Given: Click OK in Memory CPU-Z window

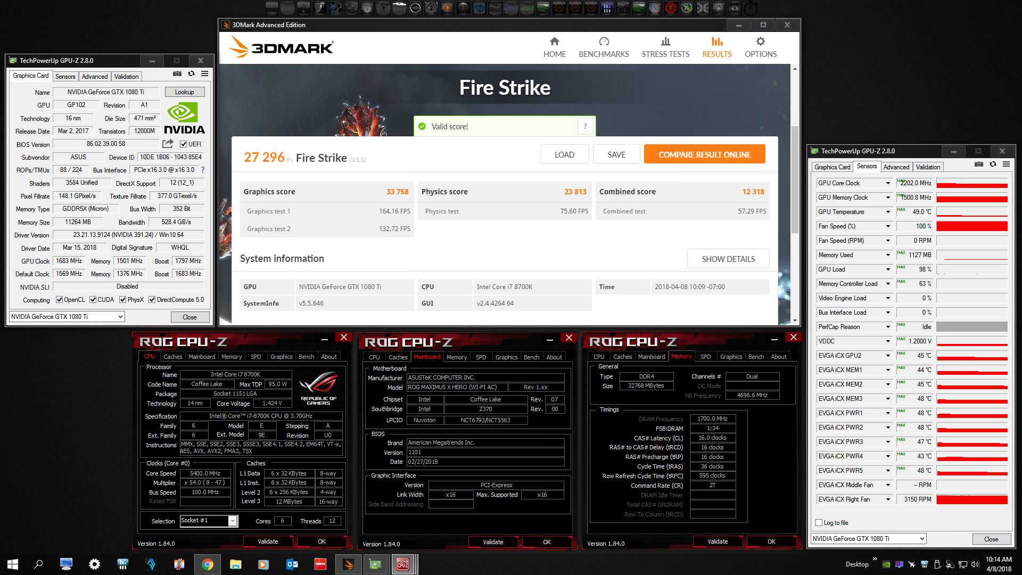Looking at the screenshot, I should [x=771, y=541].
